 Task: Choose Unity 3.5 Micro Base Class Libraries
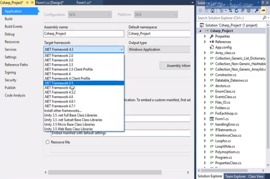pyautogui.click(x=84, y=124)
